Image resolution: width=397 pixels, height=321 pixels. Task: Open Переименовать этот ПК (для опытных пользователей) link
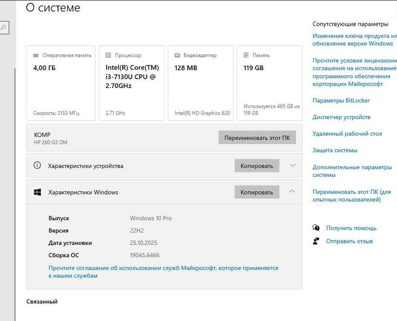(352, 196)
